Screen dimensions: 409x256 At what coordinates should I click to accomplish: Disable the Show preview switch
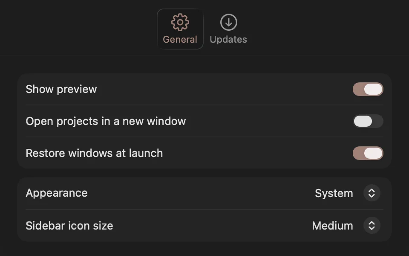pyautogui.click(x=368, y=89)
